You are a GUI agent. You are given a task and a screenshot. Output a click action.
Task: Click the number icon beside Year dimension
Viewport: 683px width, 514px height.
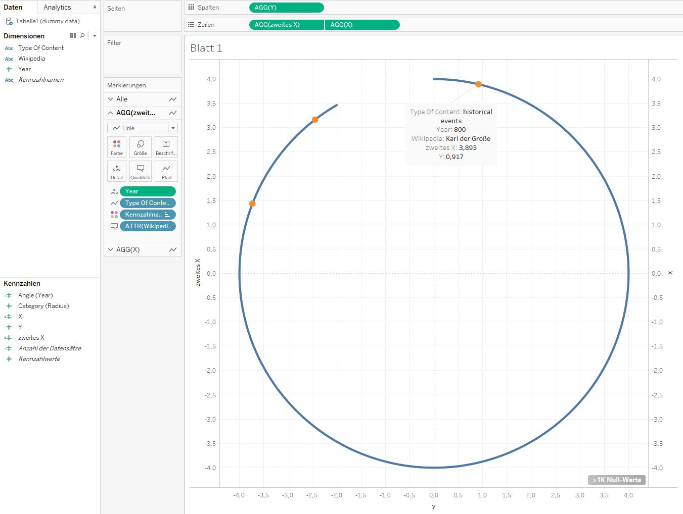(9, 69)
